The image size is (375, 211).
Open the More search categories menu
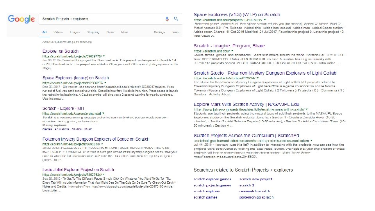click(125, 32)
